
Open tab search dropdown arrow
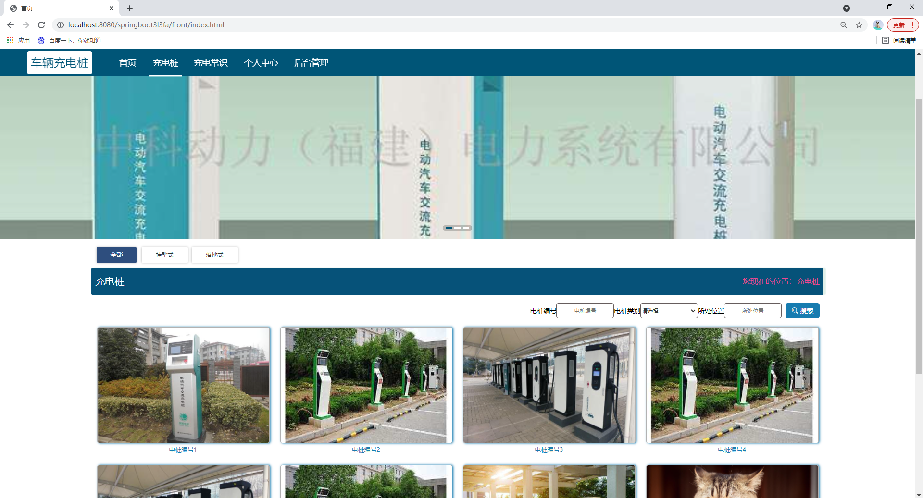847,8
